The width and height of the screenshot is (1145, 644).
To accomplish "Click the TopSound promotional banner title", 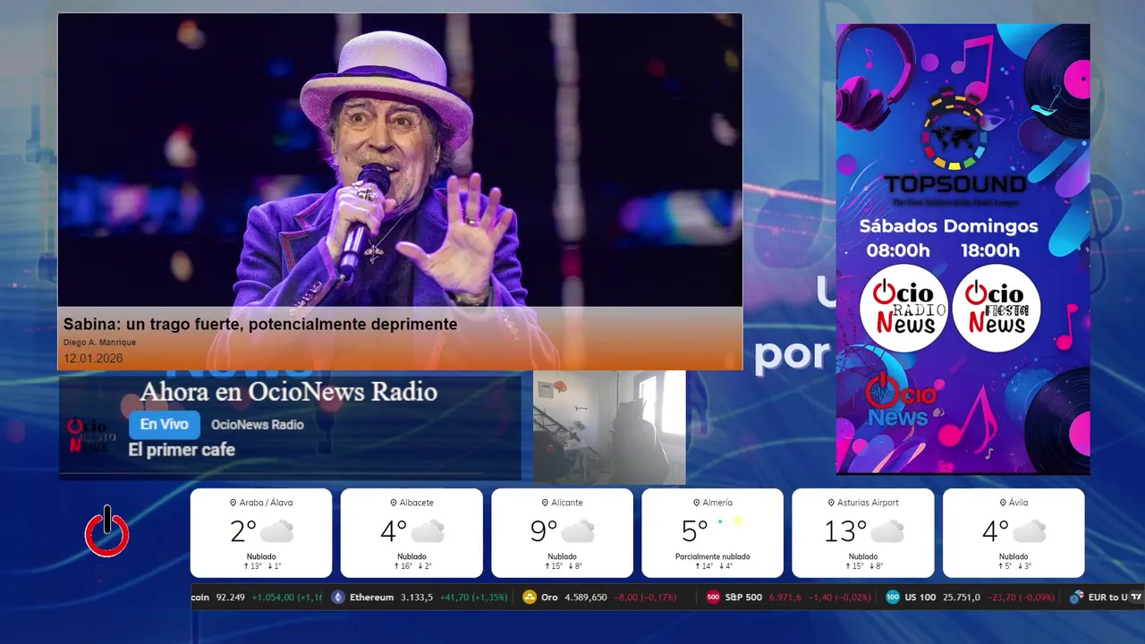I will [x=955, y=185].
